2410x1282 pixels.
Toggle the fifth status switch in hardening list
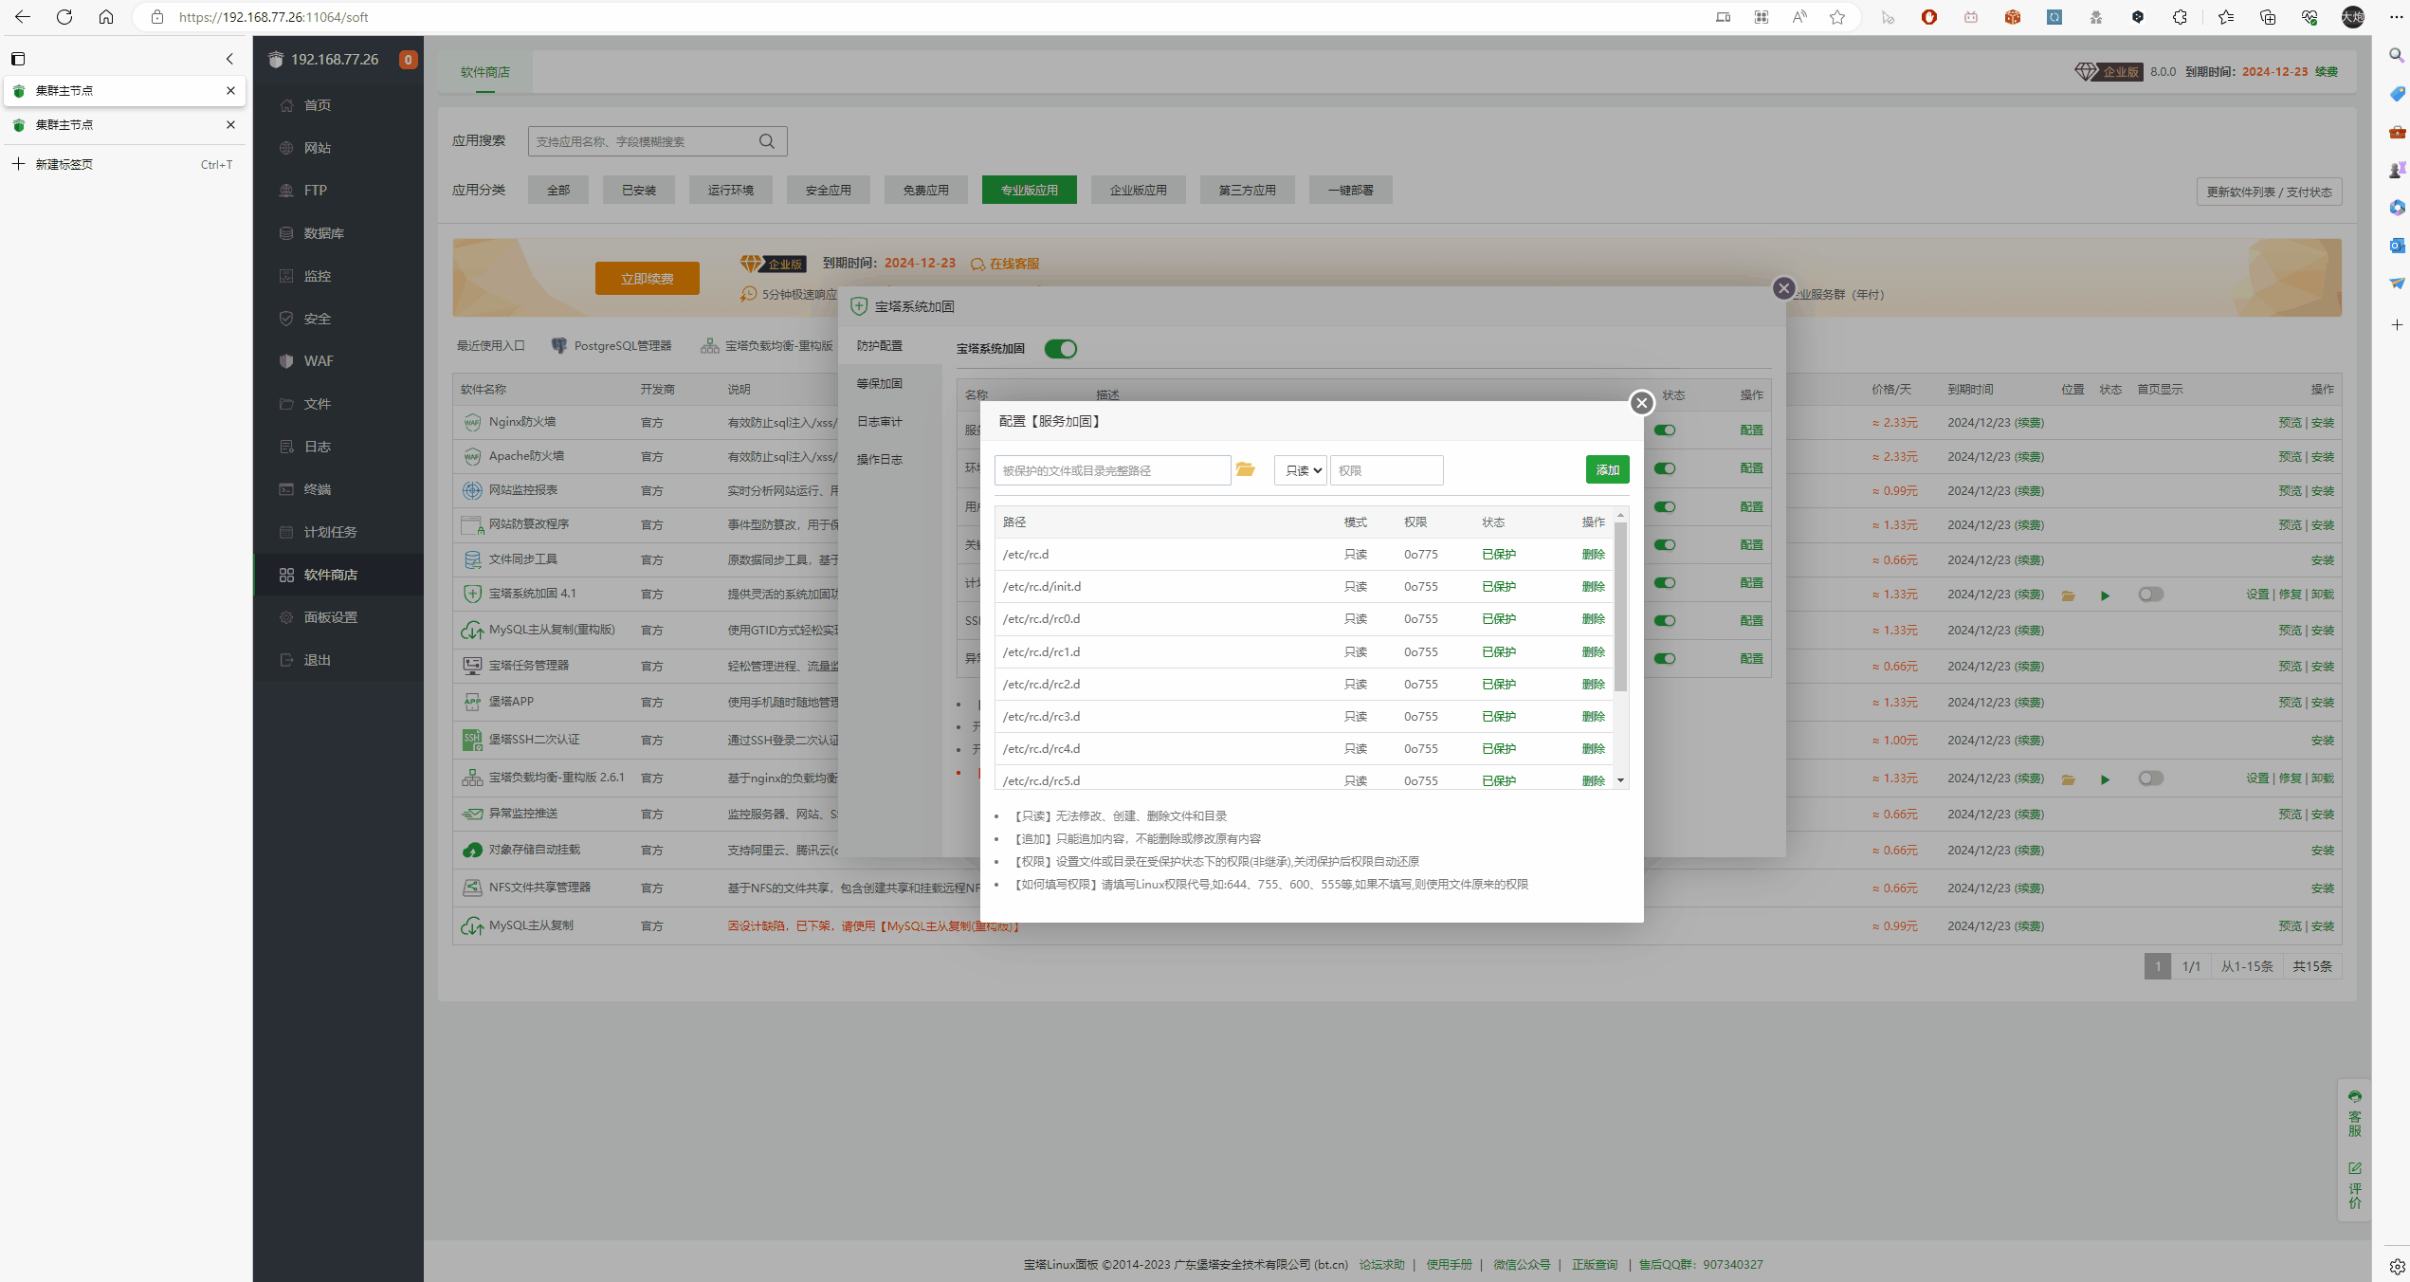pos(1665,583)
